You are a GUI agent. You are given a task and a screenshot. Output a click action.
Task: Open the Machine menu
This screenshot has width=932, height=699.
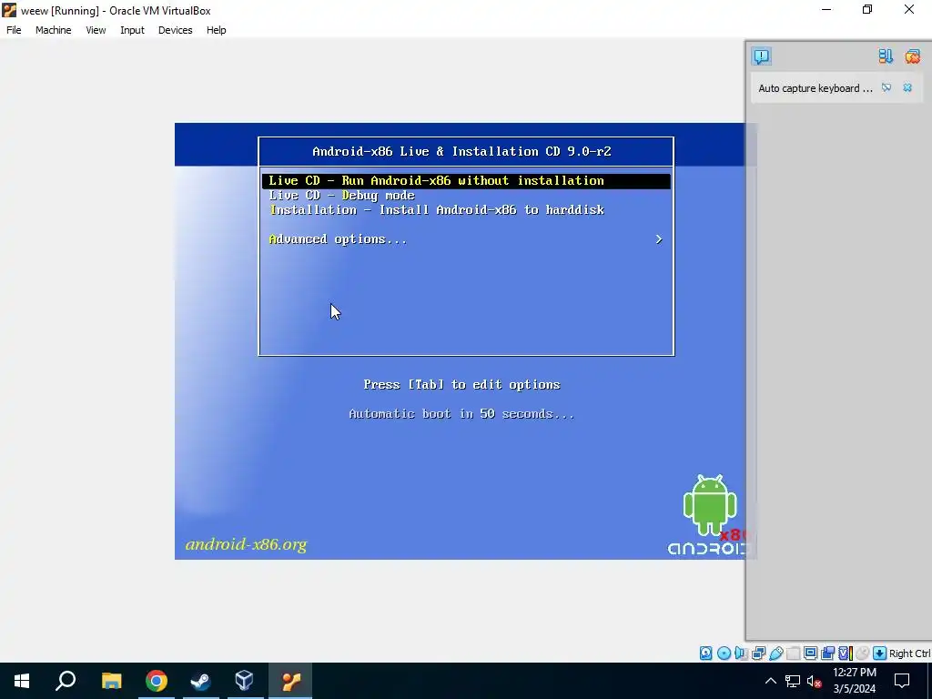point(54,30)
